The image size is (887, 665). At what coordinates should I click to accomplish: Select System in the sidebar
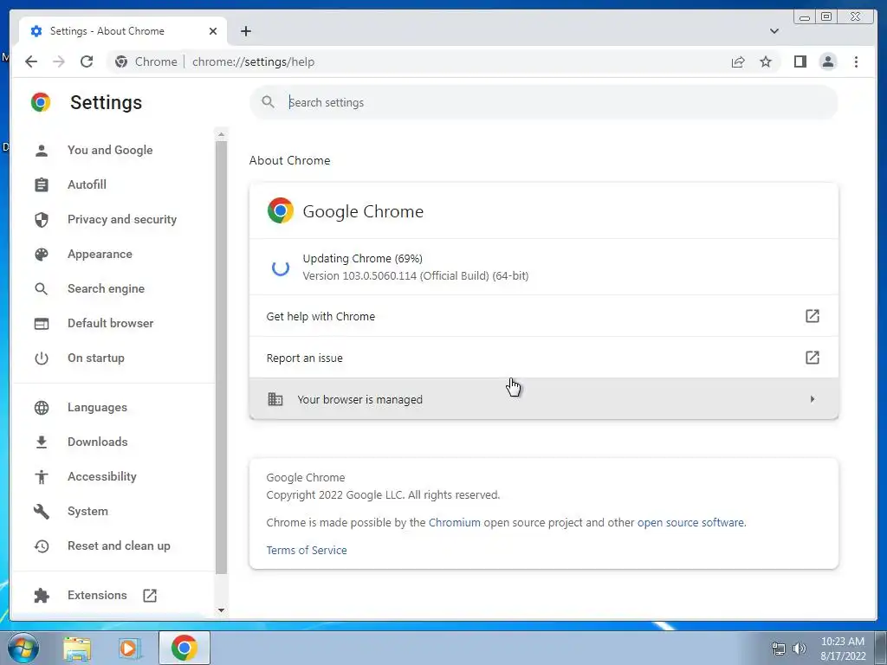87,511
